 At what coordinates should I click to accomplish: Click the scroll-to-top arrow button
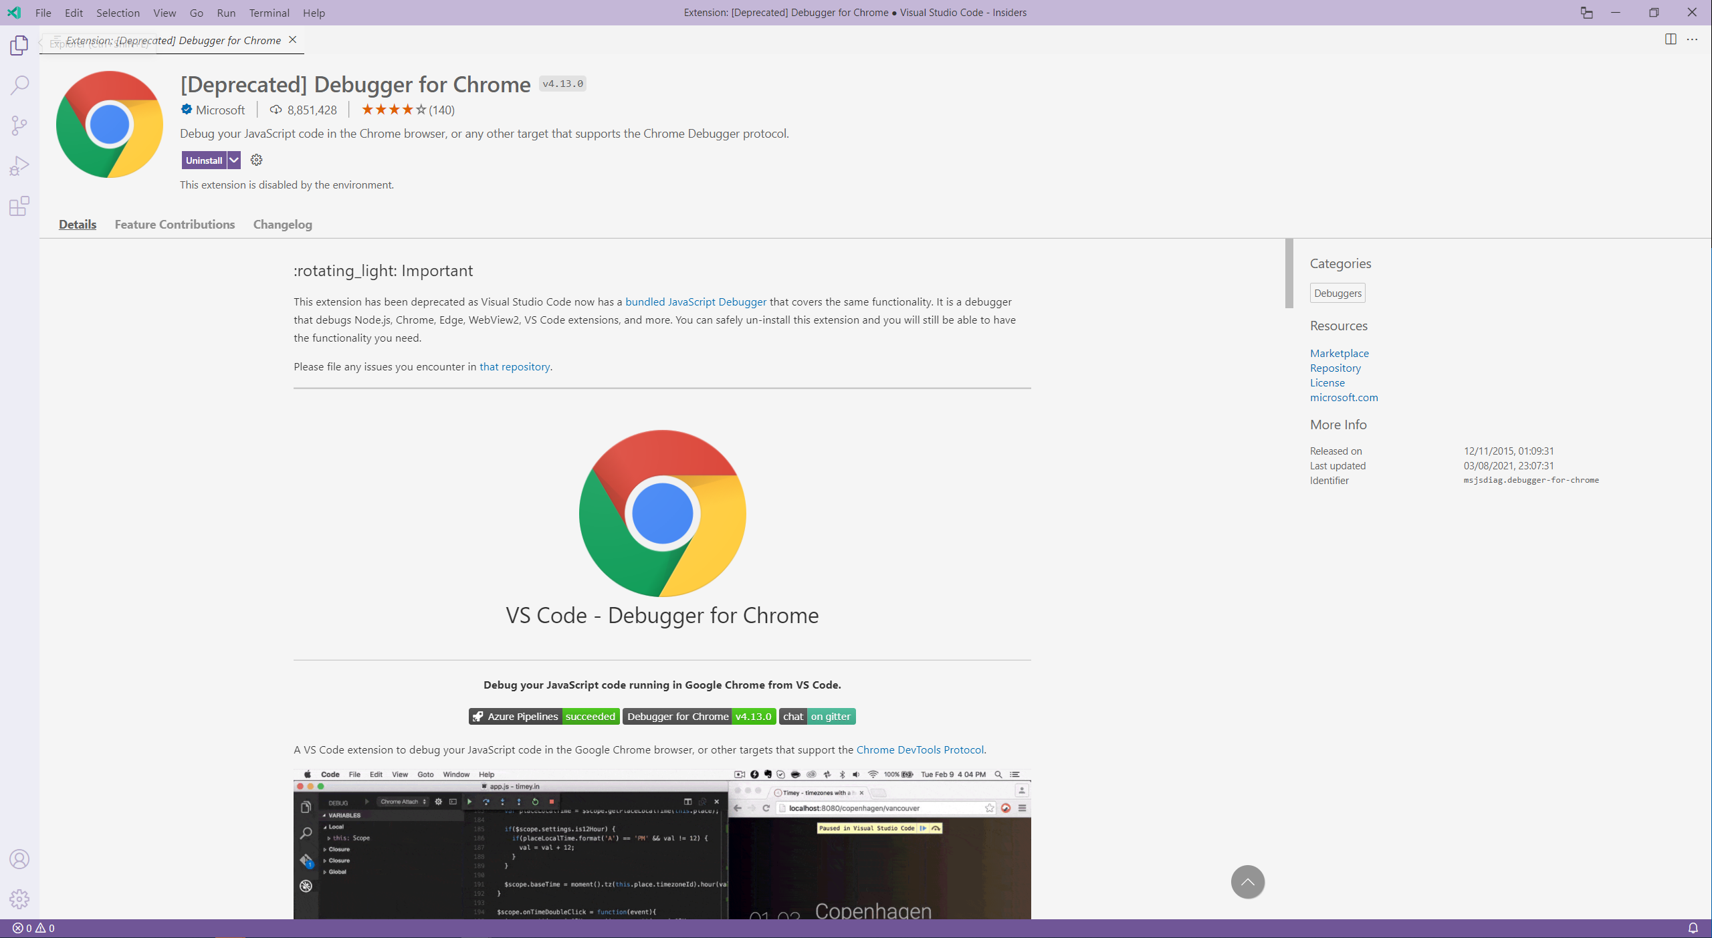(x=1247, y=882)
